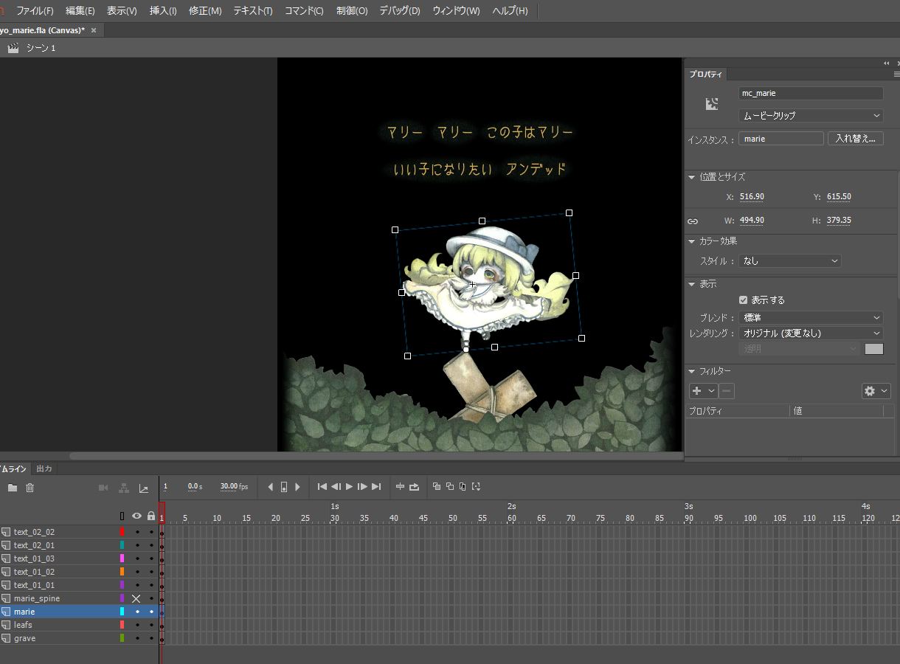Toggle edit multiple frames icon
Screen dimensions: 900x664
[463, 487]
